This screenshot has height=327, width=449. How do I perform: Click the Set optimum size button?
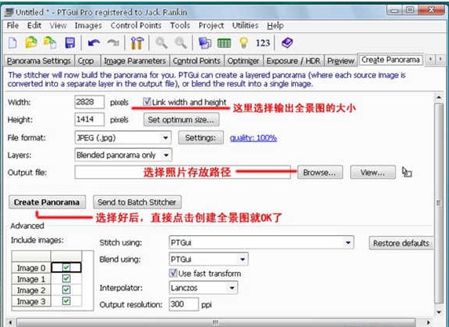[181, 119]
